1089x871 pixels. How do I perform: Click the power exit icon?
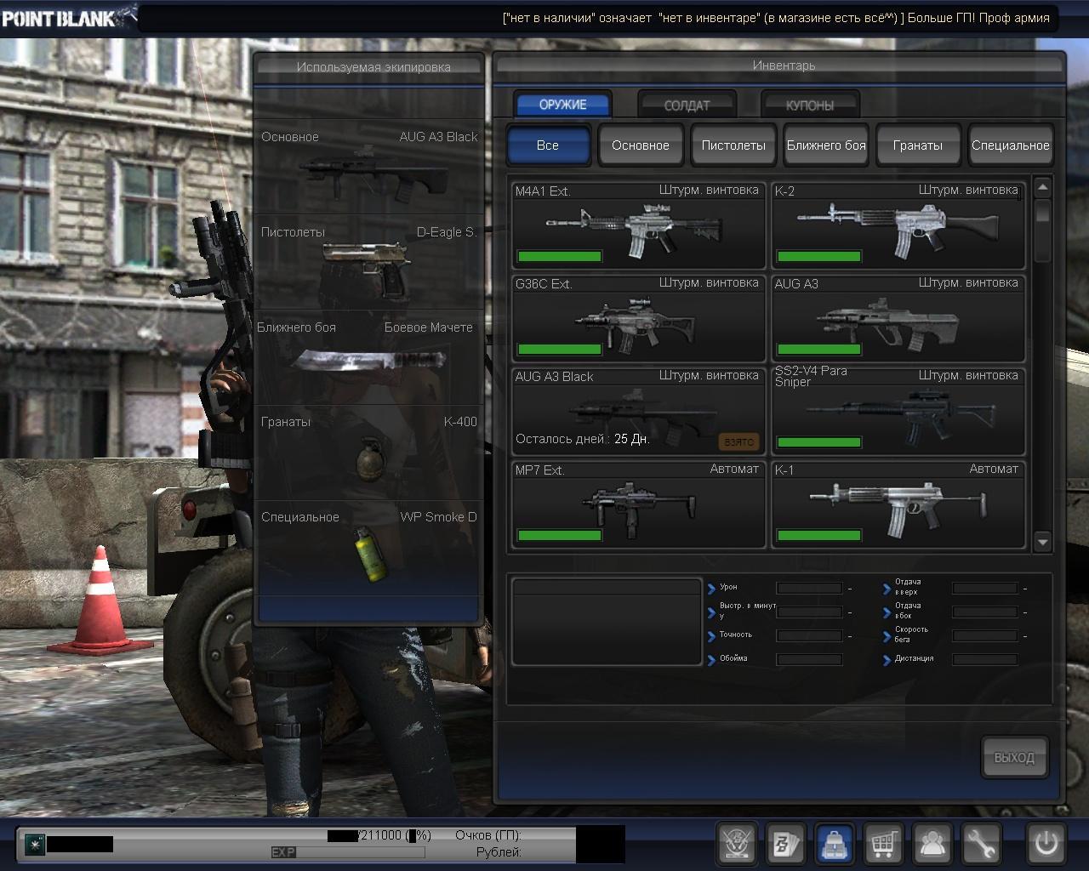click(1046, 844)
